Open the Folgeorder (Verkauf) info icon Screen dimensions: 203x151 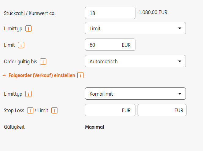(80, 75)
